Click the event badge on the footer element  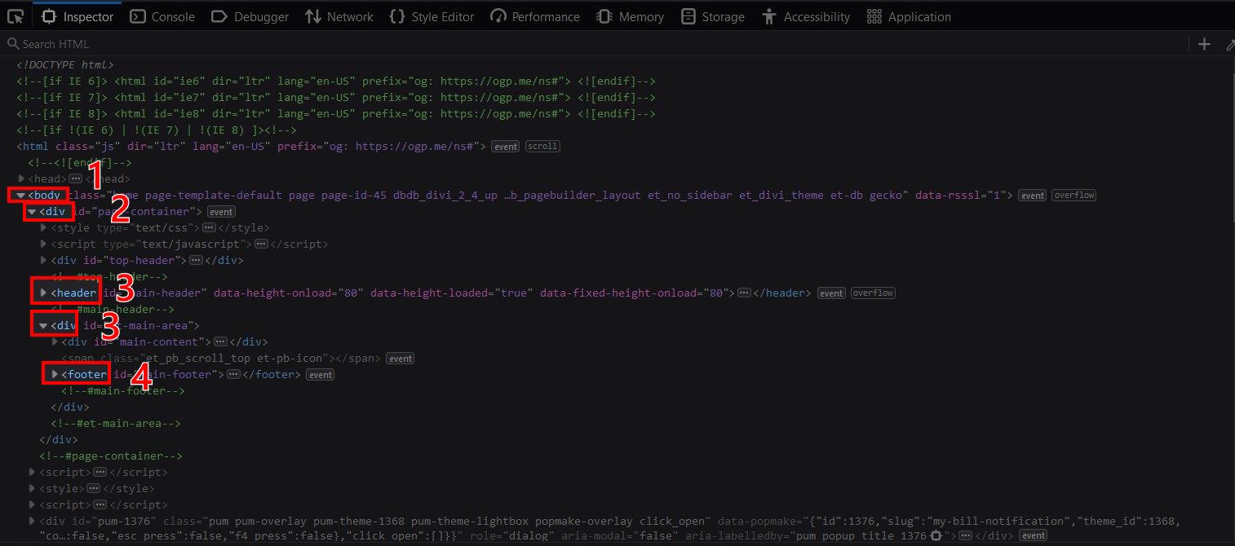(321, 375)
